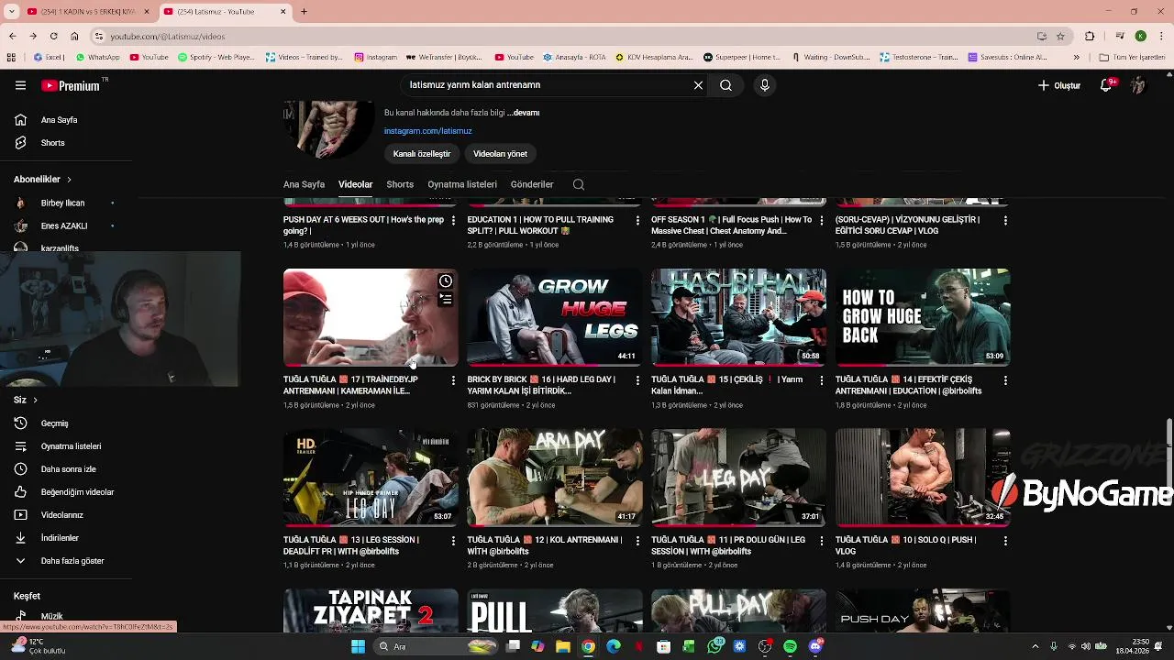1174x660 pixels.
Task: Open the TUĞLA TUĞLA 13 LEG SESSION title
Action: [351, 545]
